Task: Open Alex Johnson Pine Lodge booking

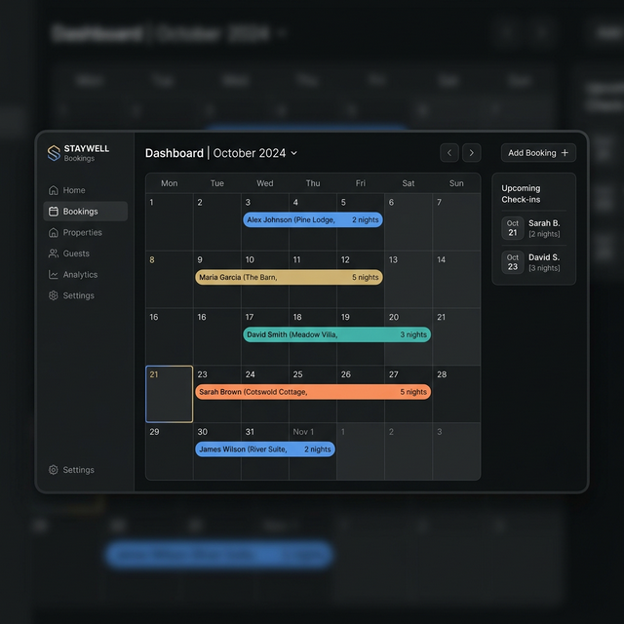Action: (312, 220)
